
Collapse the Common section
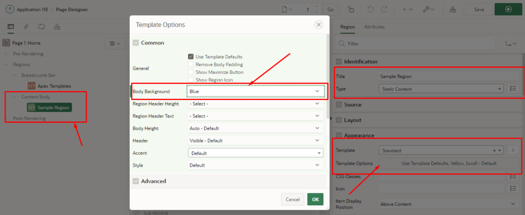136,43
